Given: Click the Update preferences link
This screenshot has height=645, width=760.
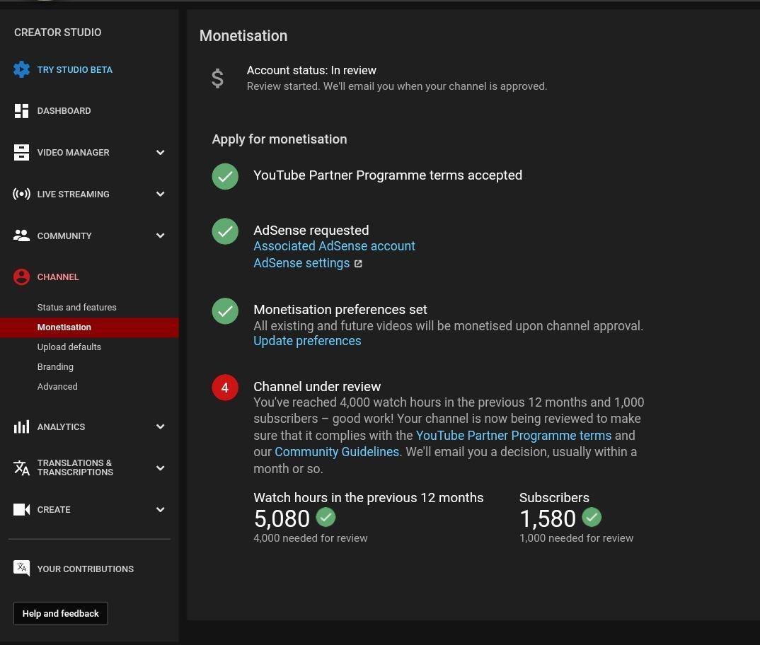Looking at the screenshot, I should point(307,341).
